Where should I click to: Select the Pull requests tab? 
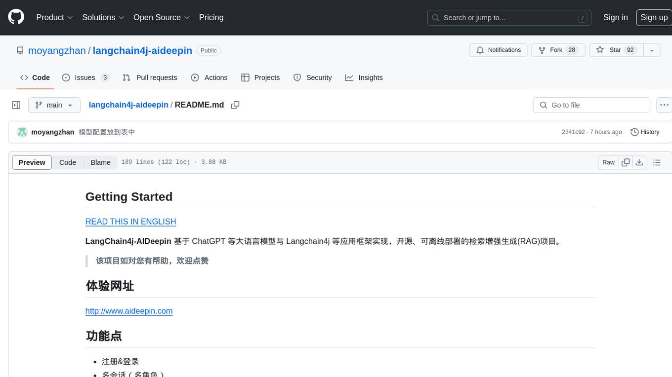tap(150, 77)
